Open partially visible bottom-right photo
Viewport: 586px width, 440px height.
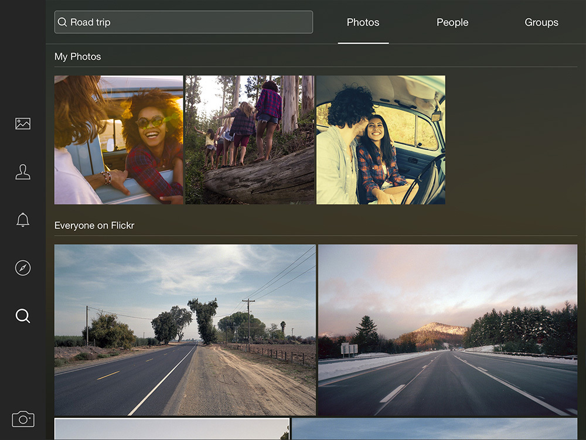tap(434, 429)
